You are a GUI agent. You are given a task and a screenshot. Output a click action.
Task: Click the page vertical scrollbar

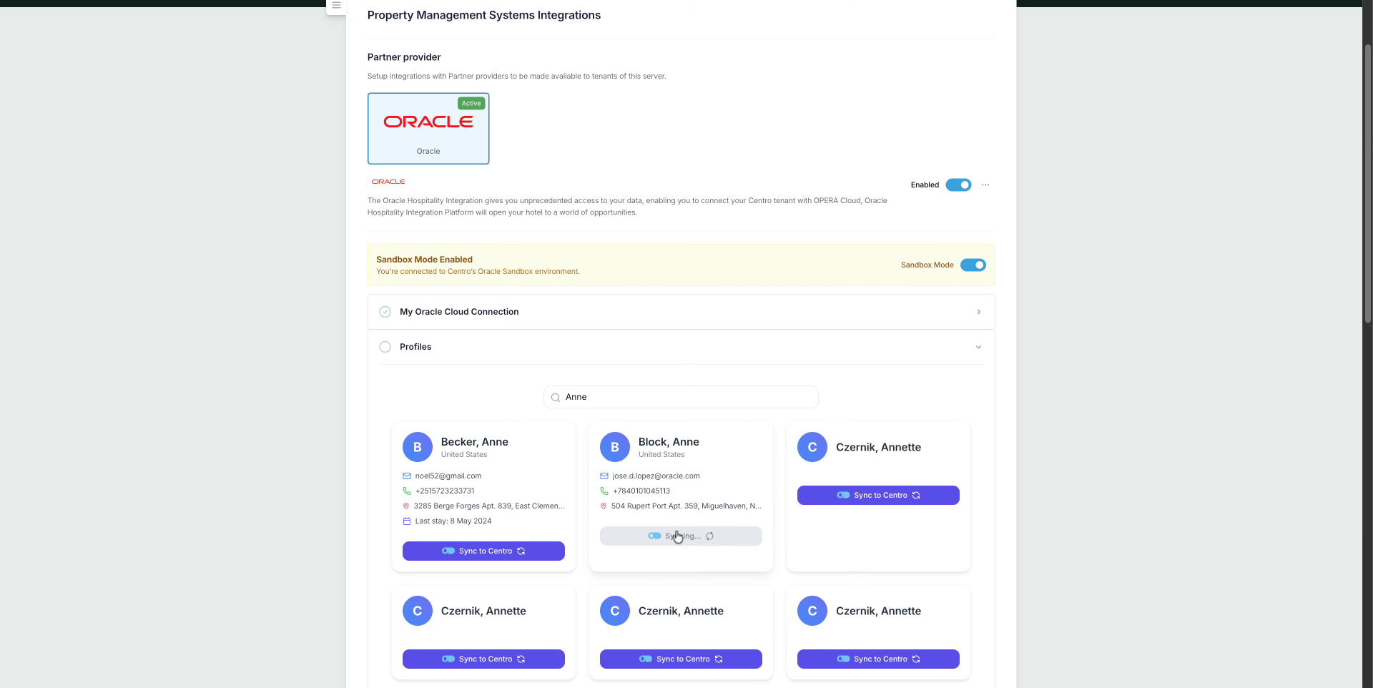1367,179
